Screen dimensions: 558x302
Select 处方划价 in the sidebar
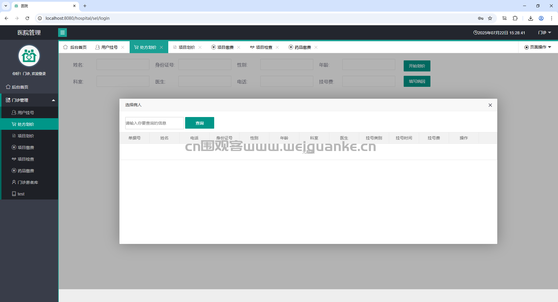[x=29, y=124]
